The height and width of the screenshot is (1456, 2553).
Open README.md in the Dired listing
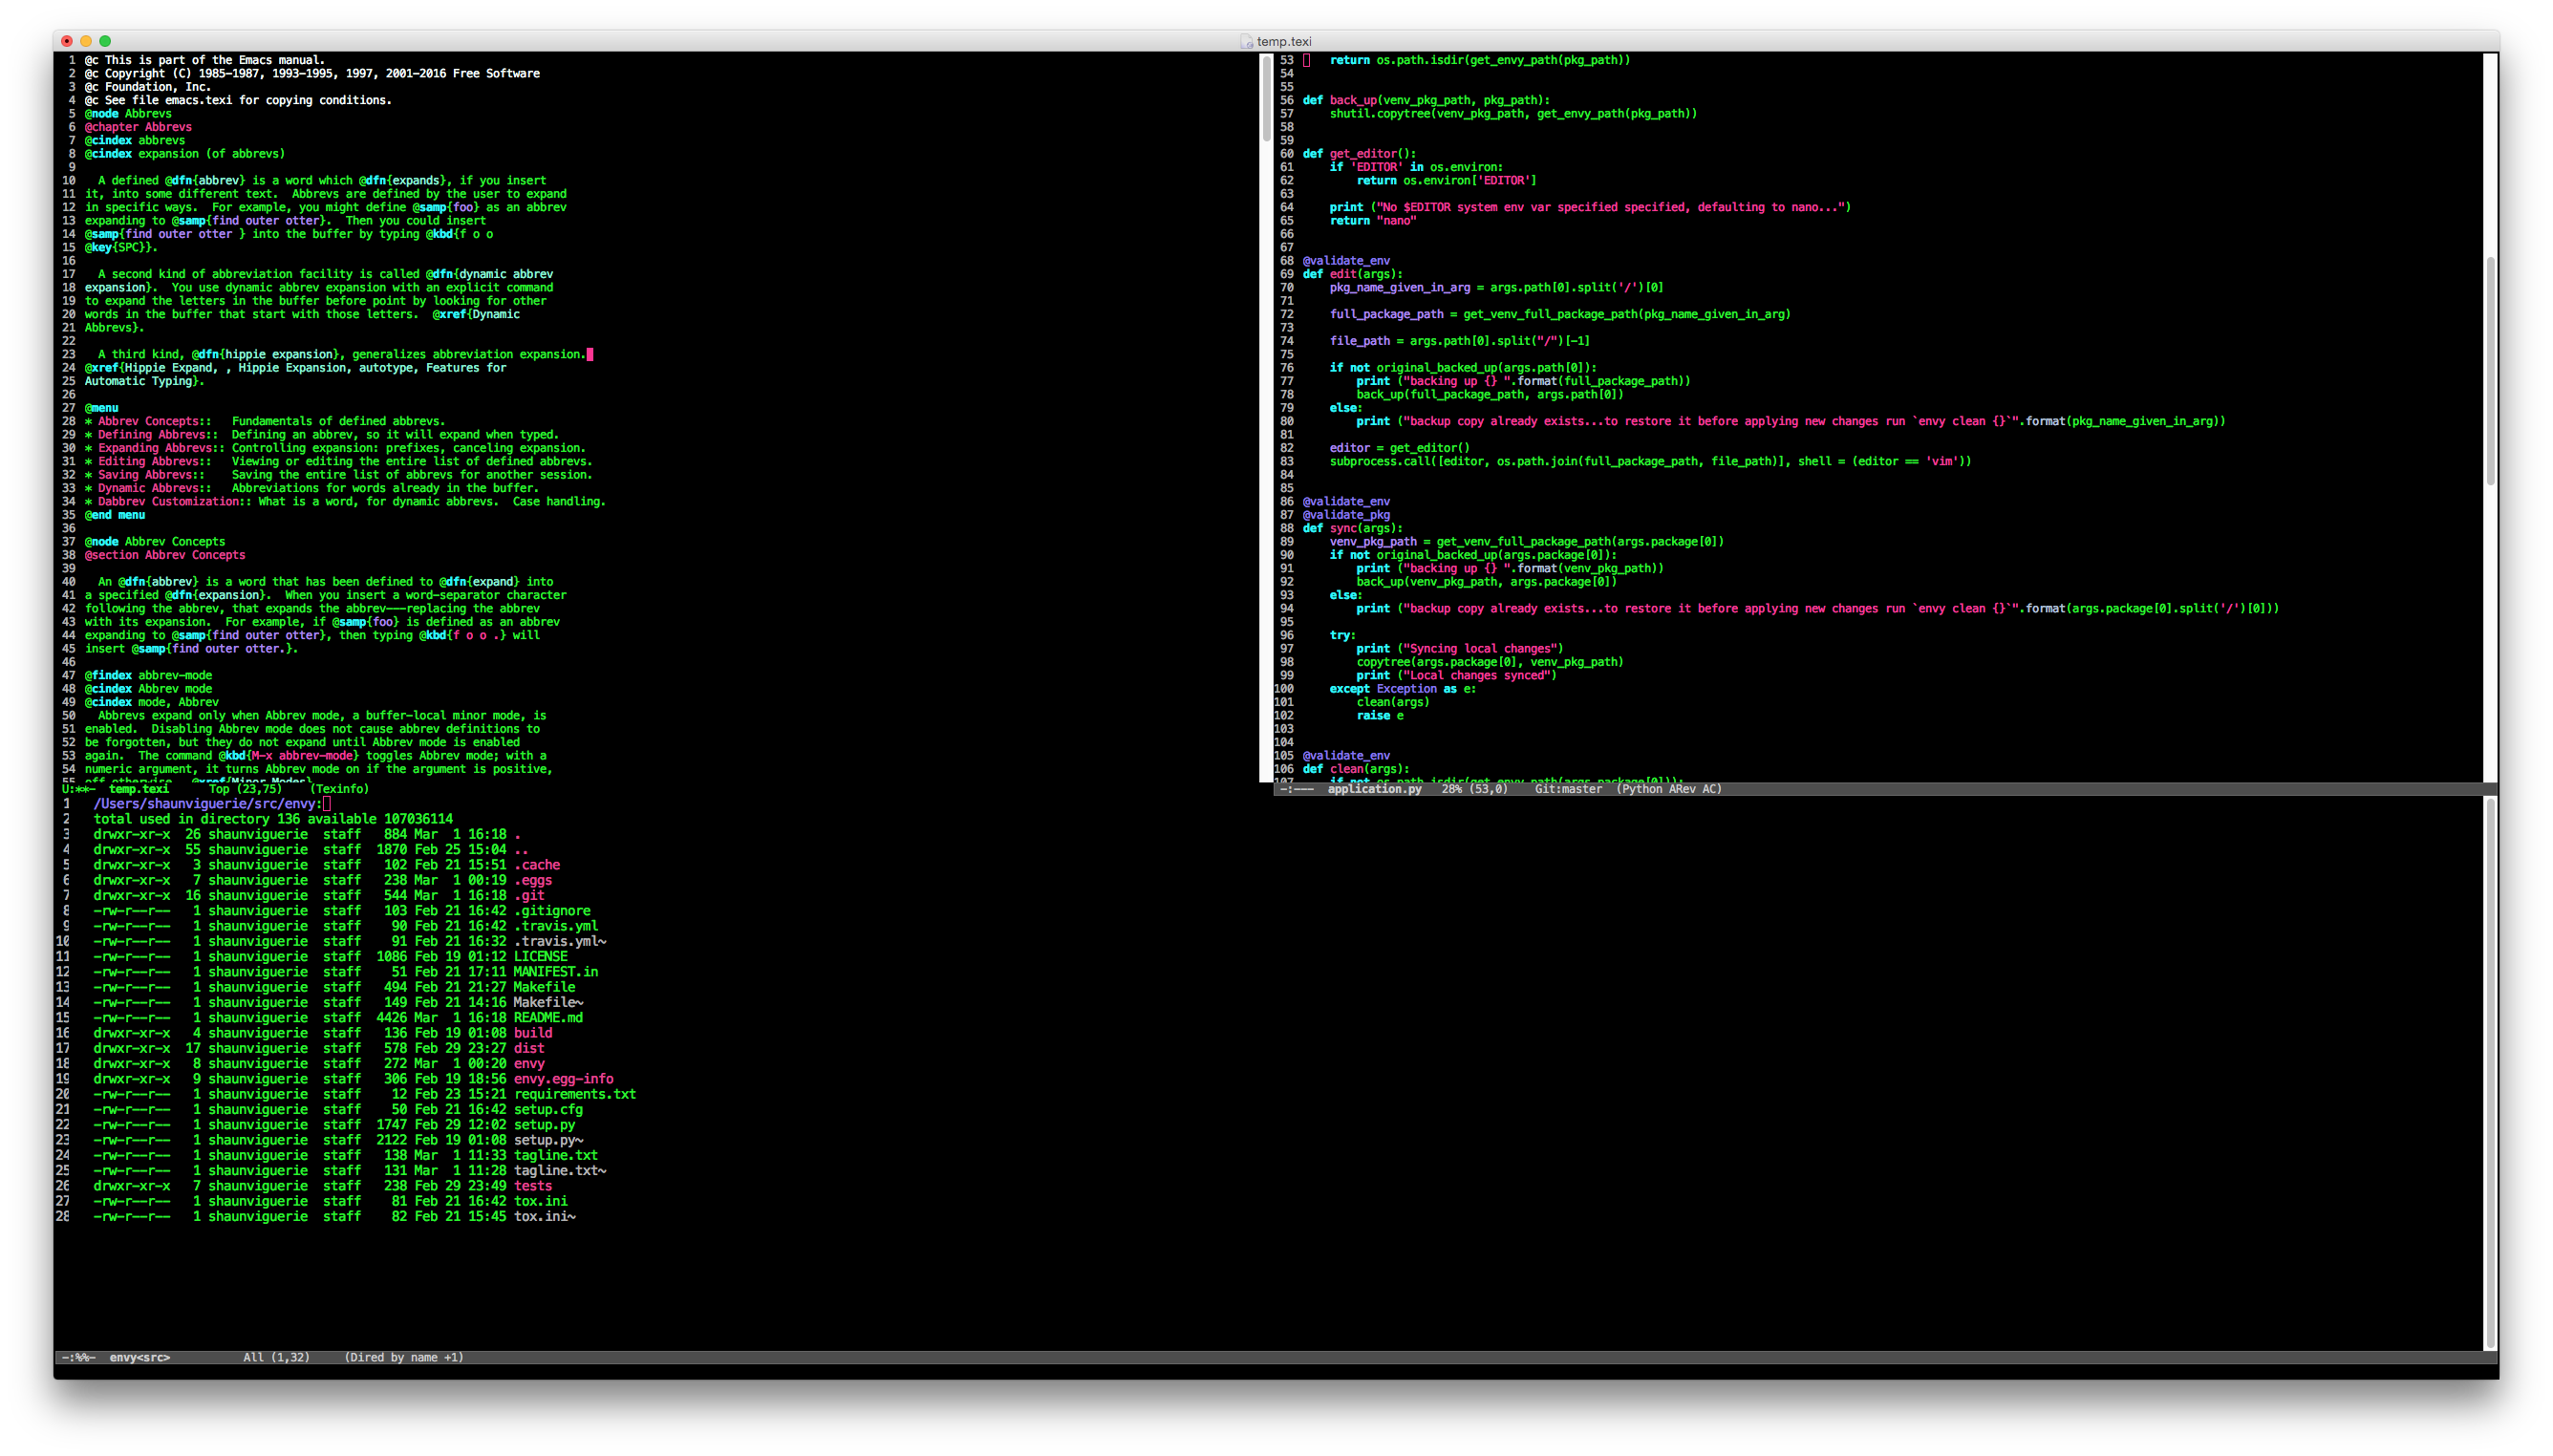pyautogui.click(x=548, y=1018)
